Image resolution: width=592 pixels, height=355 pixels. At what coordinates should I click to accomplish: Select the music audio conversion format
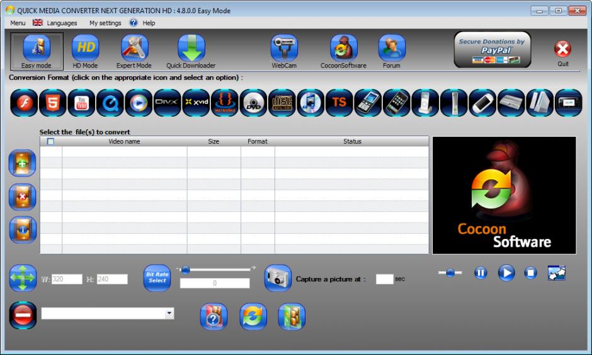click(x=310, y=102)
